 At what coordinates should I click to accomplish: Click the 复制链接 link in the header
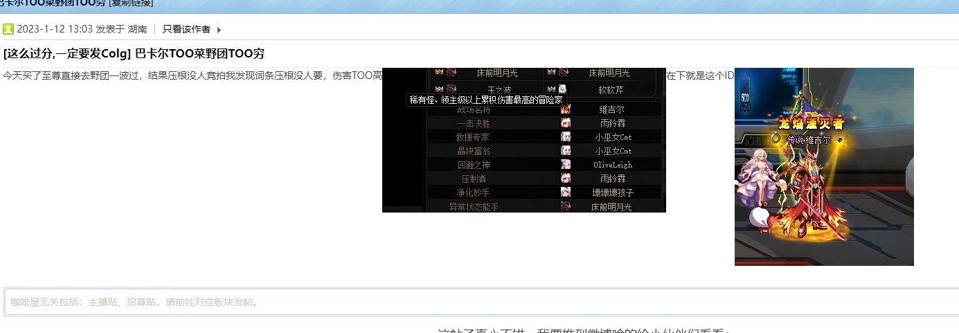(131, 2)
